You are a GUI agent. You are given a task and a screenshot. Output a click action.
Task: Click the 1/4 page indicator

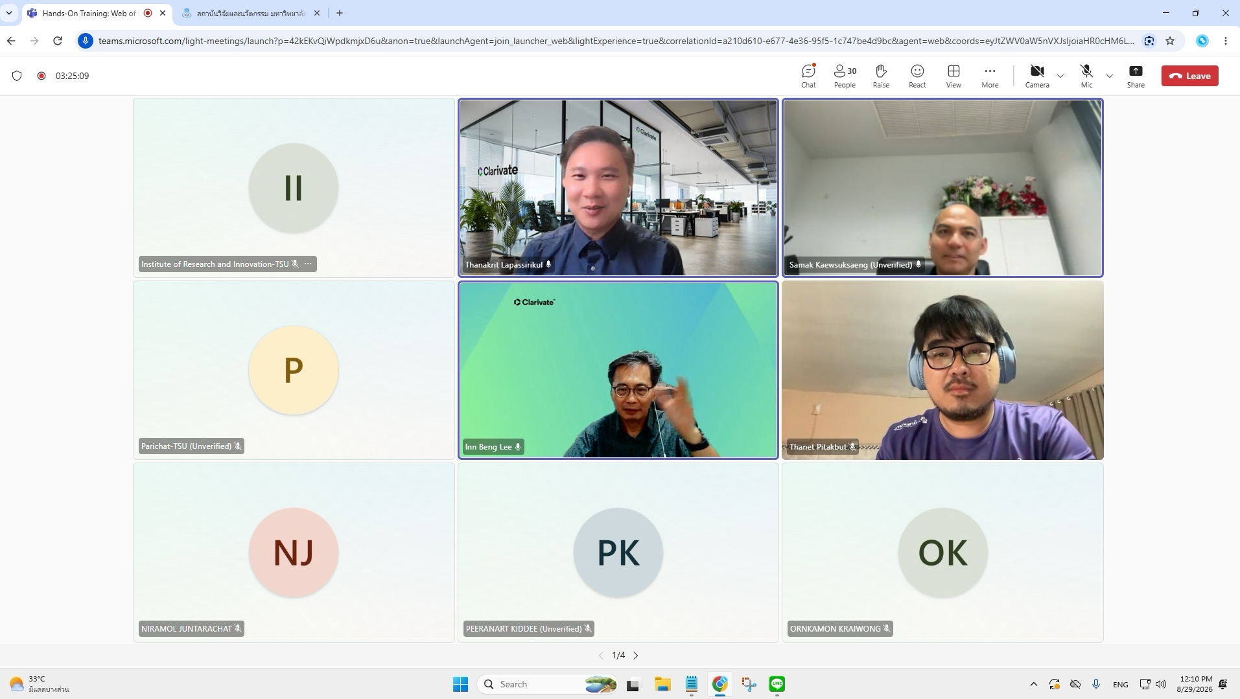click(x=618, y=656)
